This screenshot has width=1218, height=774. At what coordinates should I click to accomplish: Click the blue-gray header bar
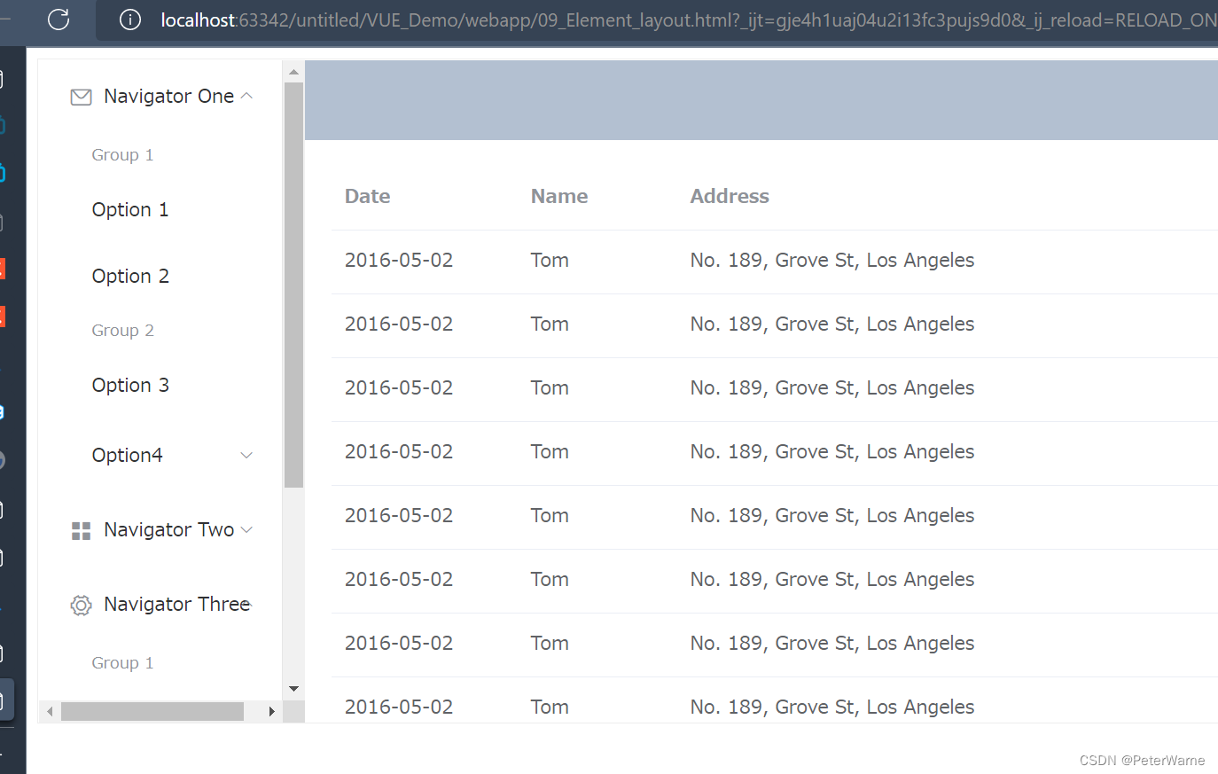point(761,100)
